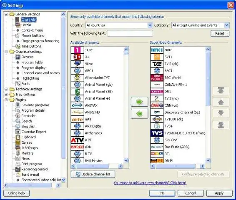Move selected channel down one position
Viewport: 236px width, 200px height.
tap(221, 113)
